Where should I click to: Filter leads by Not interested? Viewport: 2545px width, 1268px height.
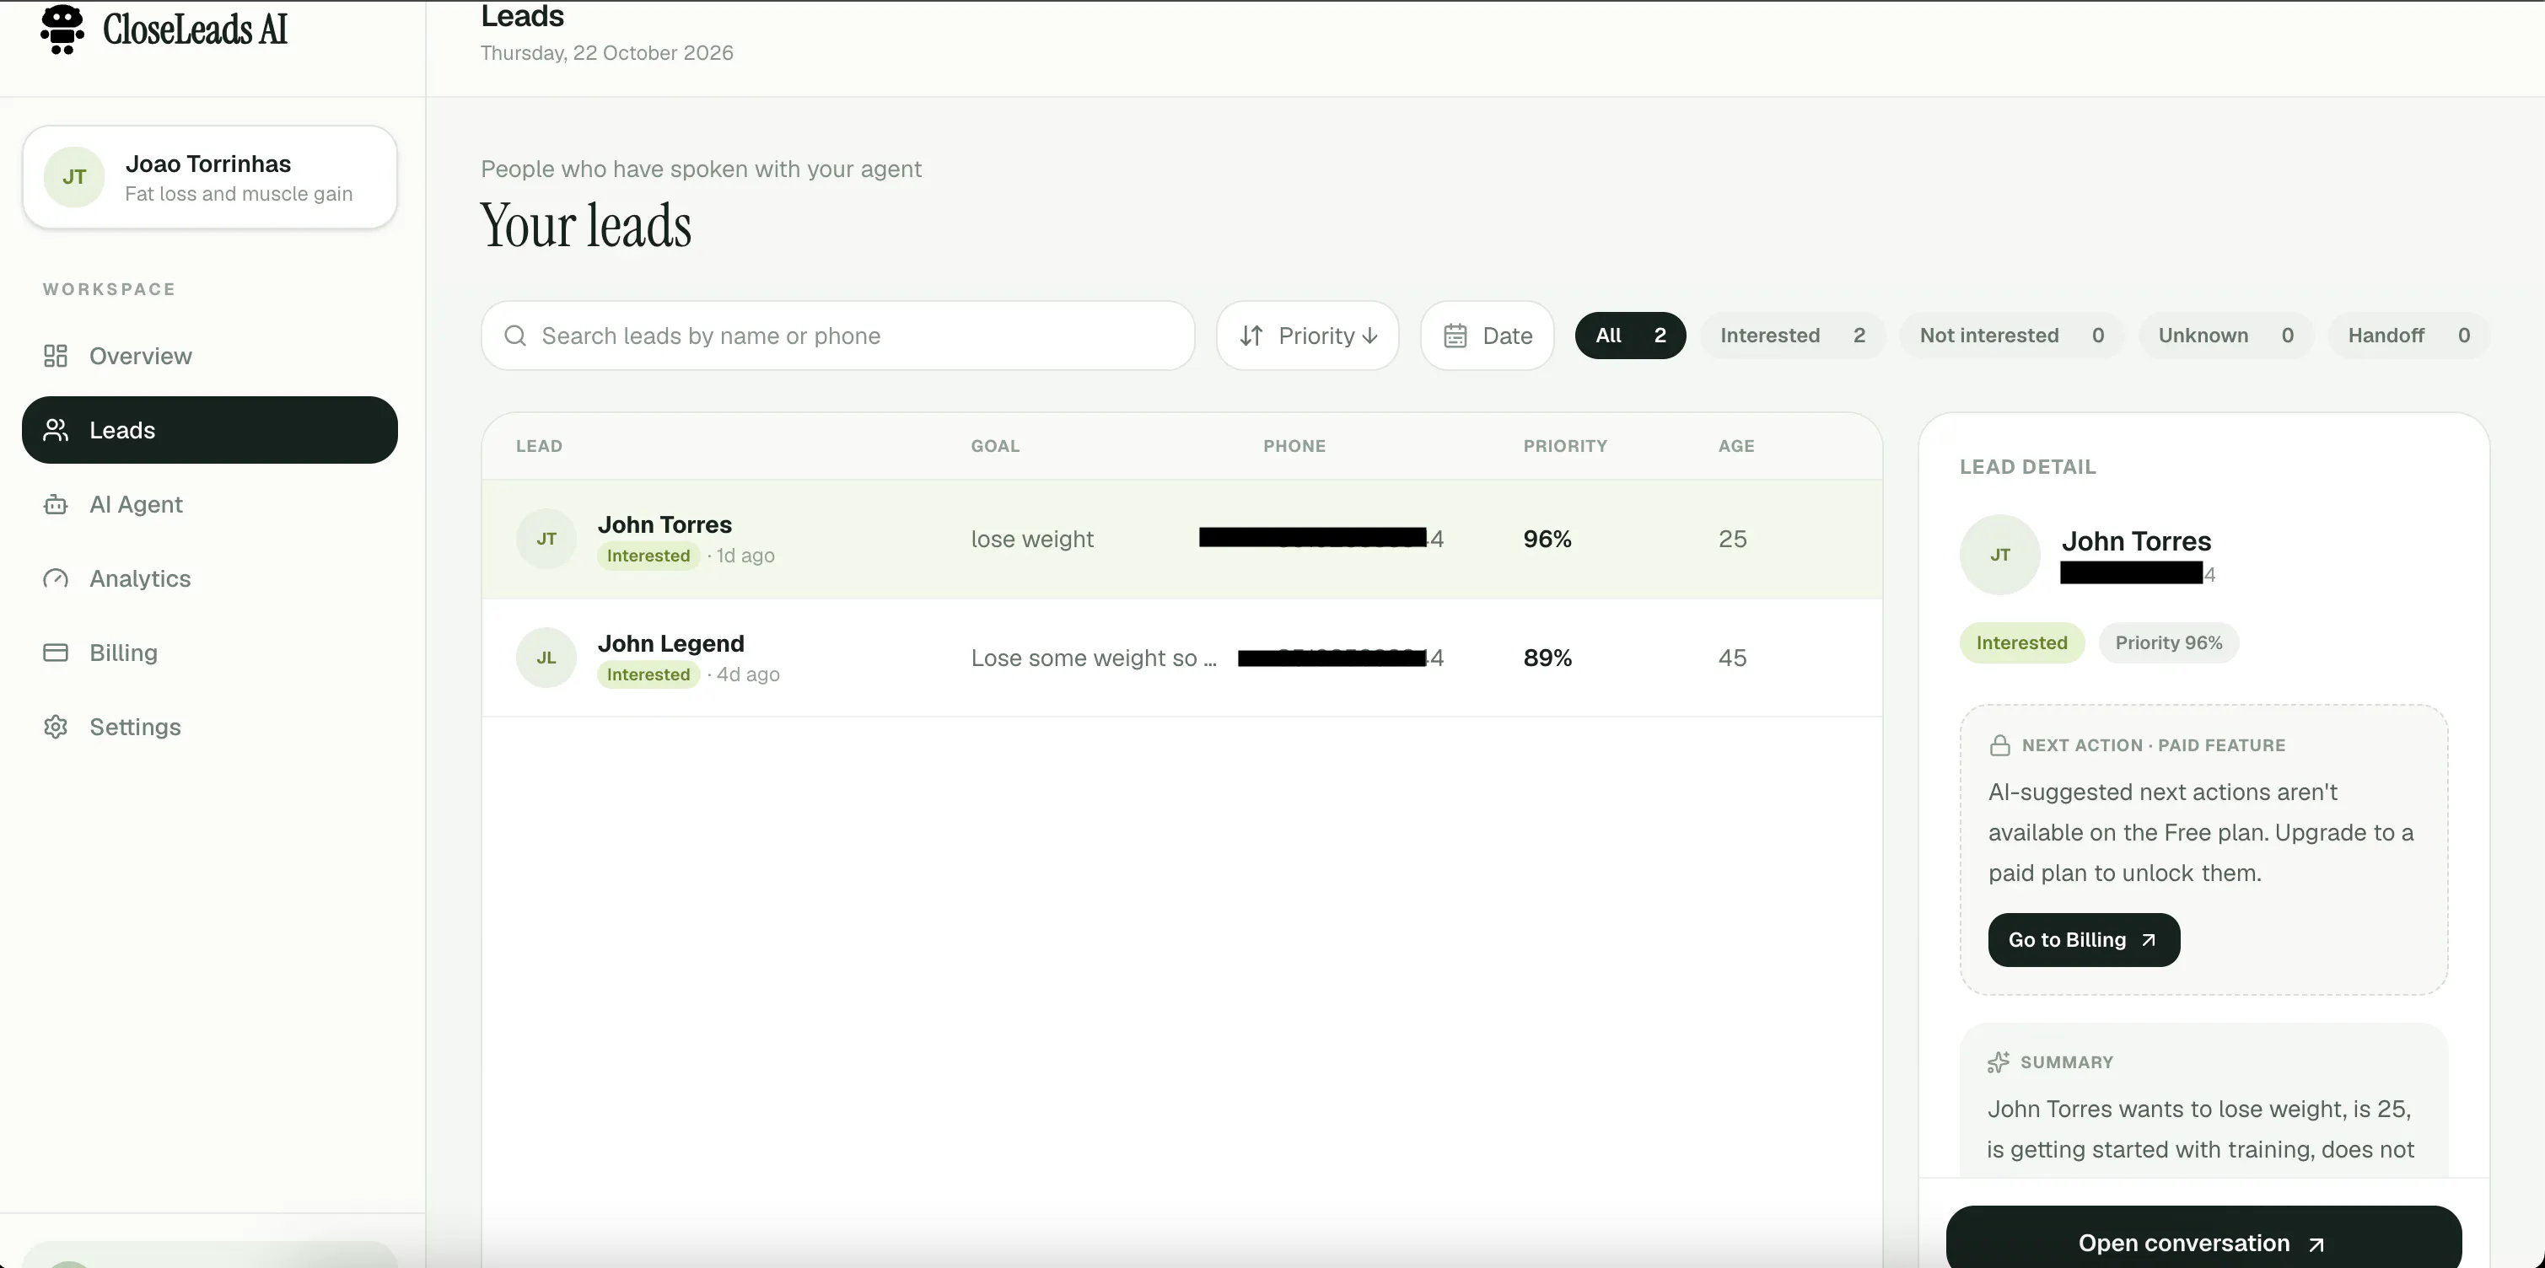[2011, 336]
